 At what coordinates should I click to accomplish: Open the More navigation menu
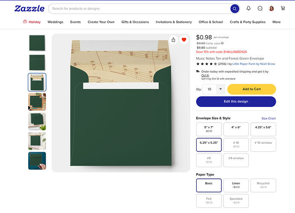[x=276, y=22]
